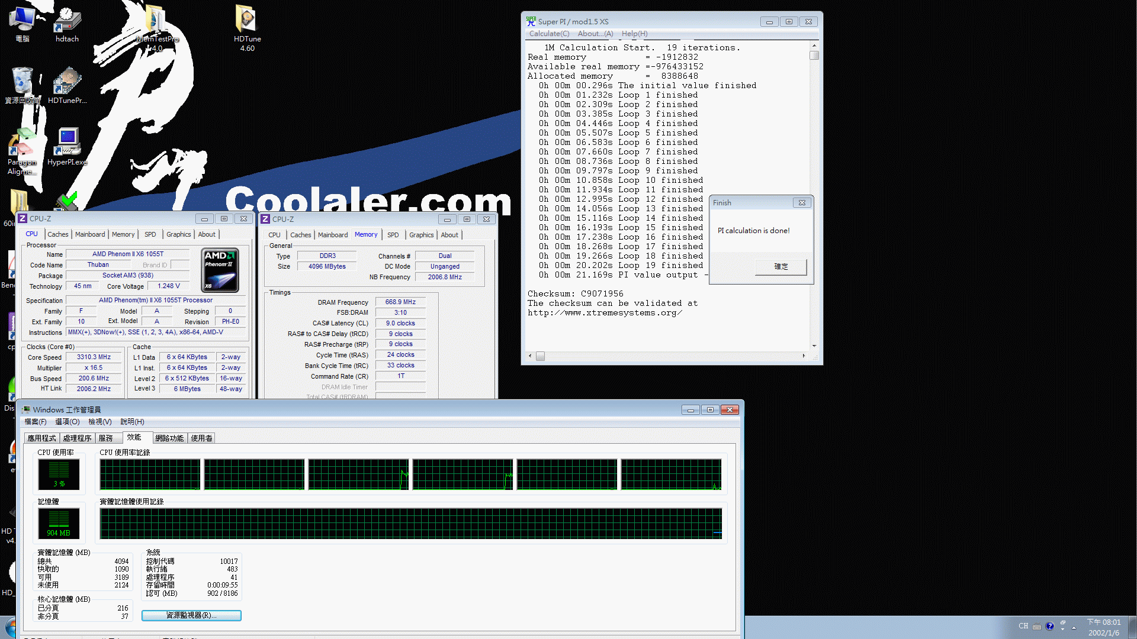Click the 記憶體 gauge showing 904 MB
The width and height of the screenshot is (1137, 639).
[59, 523]
